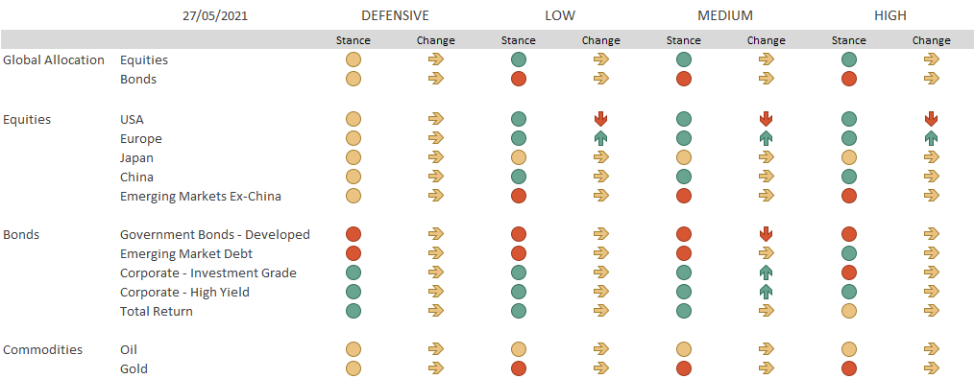
Task: Click the red stance circle for Gold Medium
Action: 683,368
